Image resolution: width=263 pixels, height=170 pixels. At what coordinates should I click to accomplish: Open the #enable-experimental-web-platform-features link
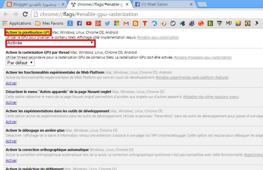point(192,77)
